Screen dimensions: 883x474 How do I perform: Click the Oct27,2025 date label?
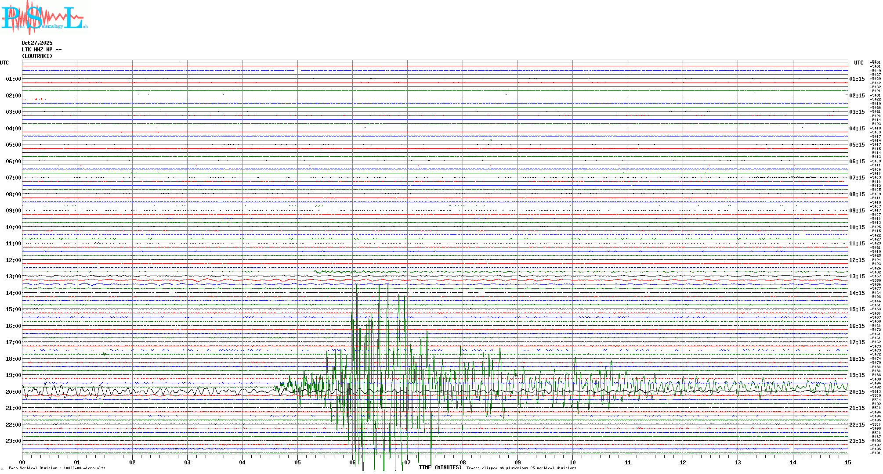(x=37, y=43)
